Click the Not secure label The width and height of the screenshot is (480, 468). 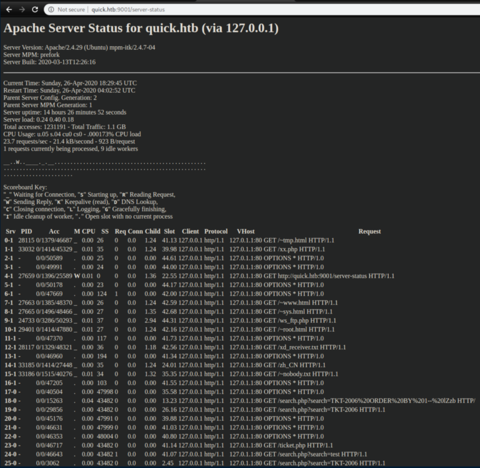(x=71, y=9)
